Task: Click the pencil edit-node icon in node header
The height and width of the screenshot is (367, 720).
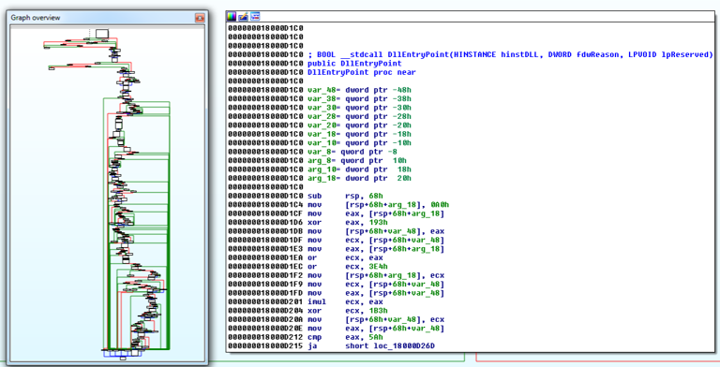Action: pyautogui.click(x=244, y=17)
